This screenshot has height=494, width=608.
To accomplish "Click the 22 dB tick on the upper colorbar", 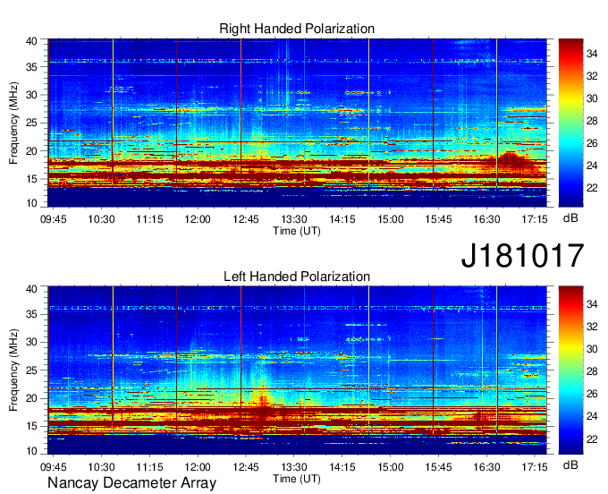I will [x=592, y=188].
